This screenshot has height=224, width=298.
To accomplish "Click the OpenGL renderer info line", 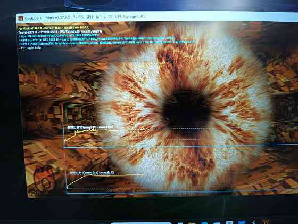I will (x=59, y=36).
